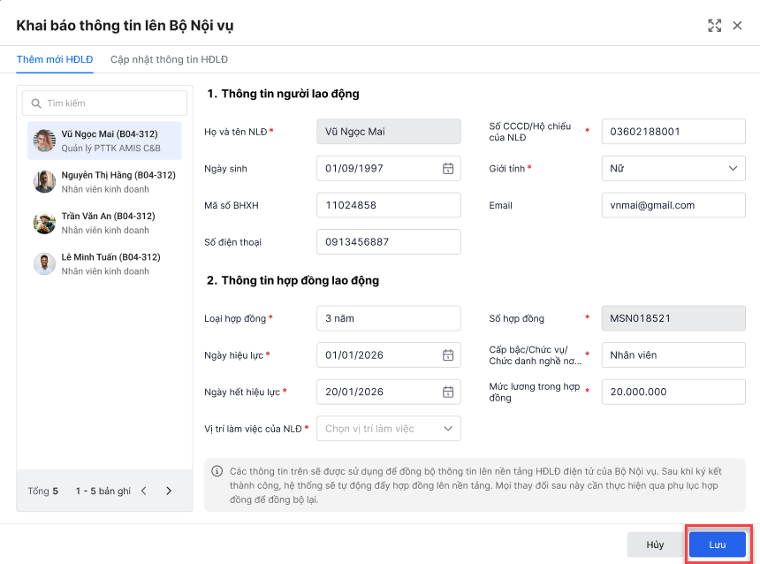Click Lê Minh Tuấn's avatar
This screenshot has height=564, width=760.
point(45,263)
